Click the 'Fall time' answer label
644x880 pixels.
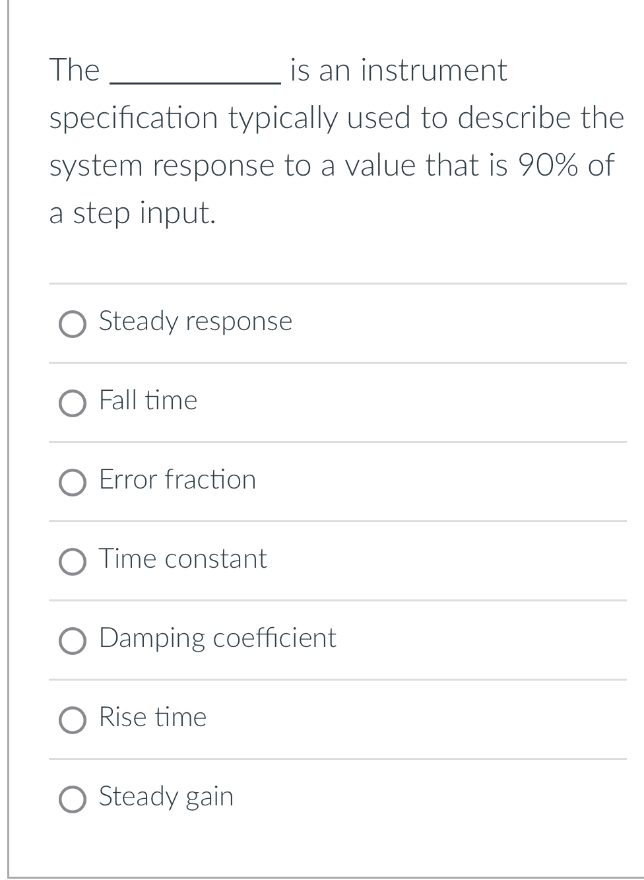click(148, 401)
